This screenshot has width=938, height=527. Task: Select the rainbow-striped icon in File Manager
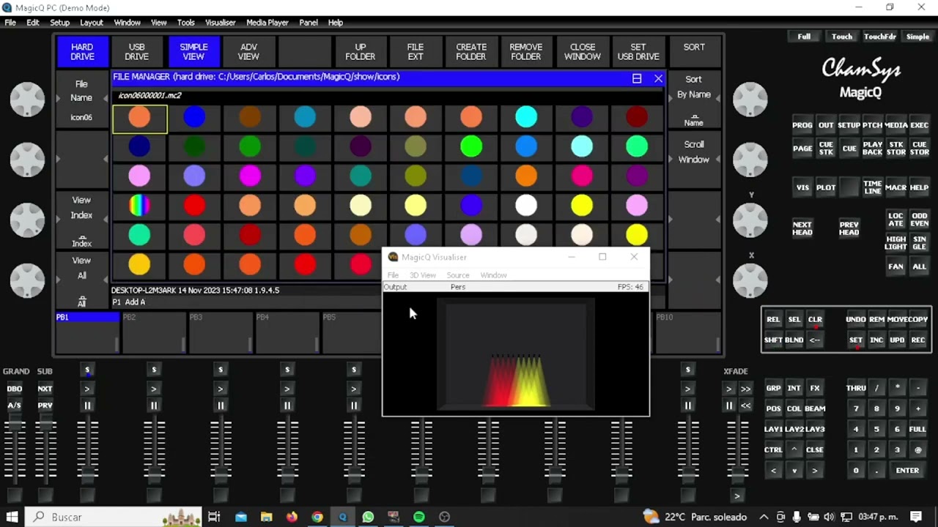(139, 206)
